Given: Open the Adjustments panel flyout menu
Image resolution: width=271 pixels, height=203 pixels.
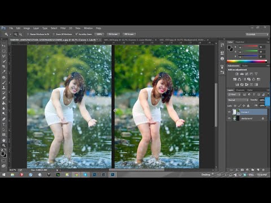Looking at the screenshot, I should tap(268, 65).
